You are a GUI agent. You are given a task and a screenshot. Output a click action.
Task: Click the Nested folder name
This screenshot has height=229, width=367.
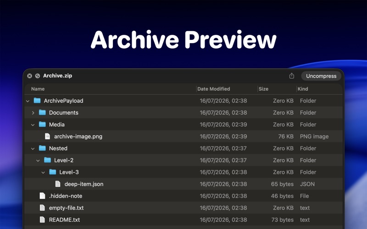click(x=58, y=148)
